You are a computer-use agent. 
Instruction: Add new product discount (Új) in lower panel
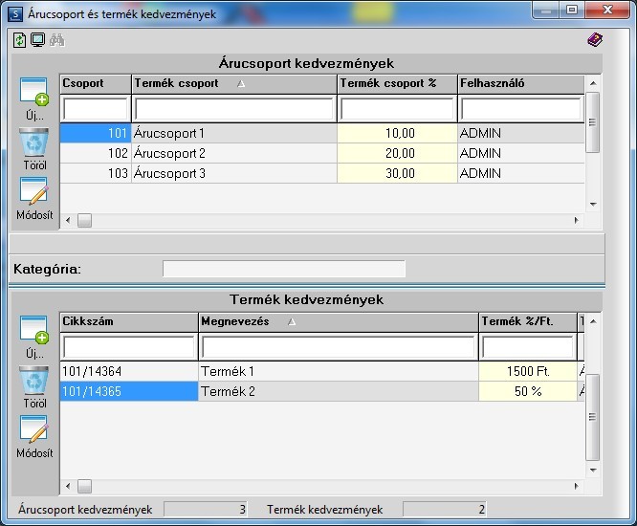click(x=34, y=337)
